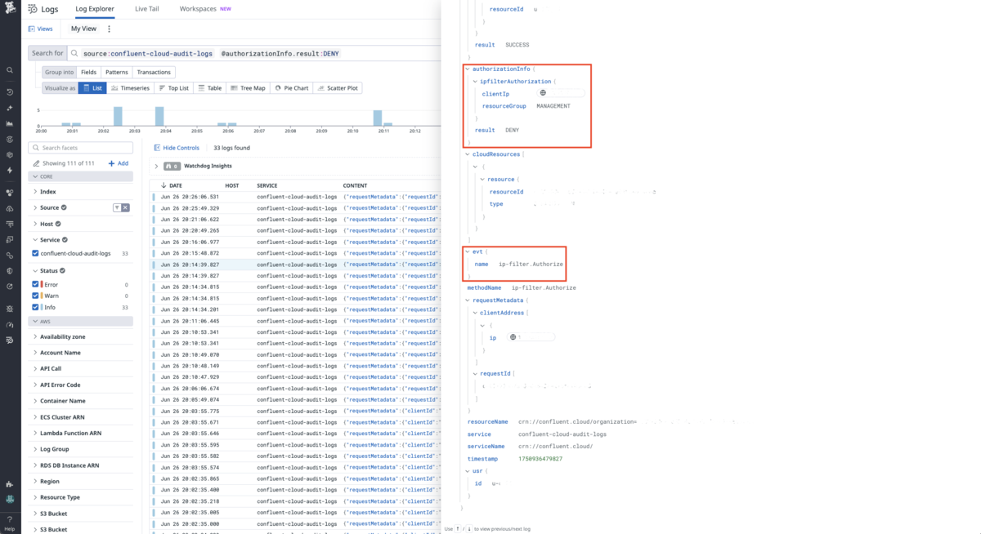Clear the Source facet filter X icon

(x=125, y=208)
